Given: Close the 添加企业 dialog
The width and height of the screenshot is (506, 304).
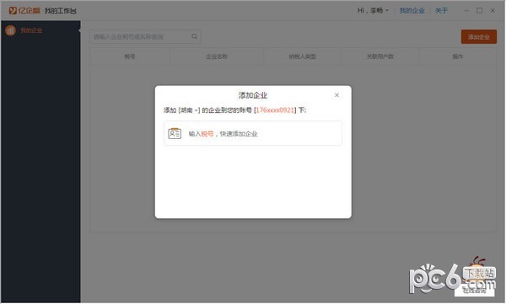Looking at the screenshot, I should coord(336,95).
